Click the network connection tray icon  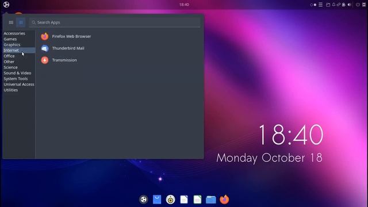(339, 5)
